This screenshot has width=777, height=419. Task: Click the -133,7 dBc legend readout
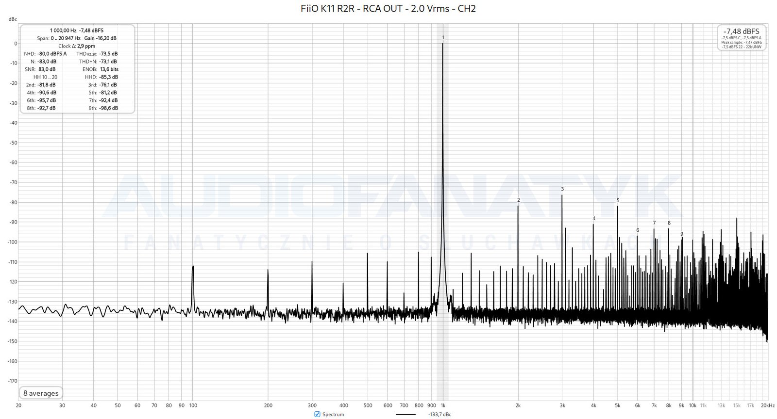tap(440, 415)
